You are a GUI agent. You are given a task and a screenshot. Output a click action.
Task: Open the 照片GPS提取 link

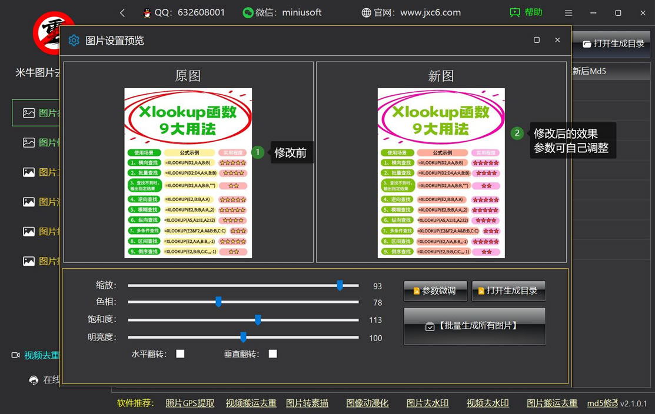pos(190,403)
